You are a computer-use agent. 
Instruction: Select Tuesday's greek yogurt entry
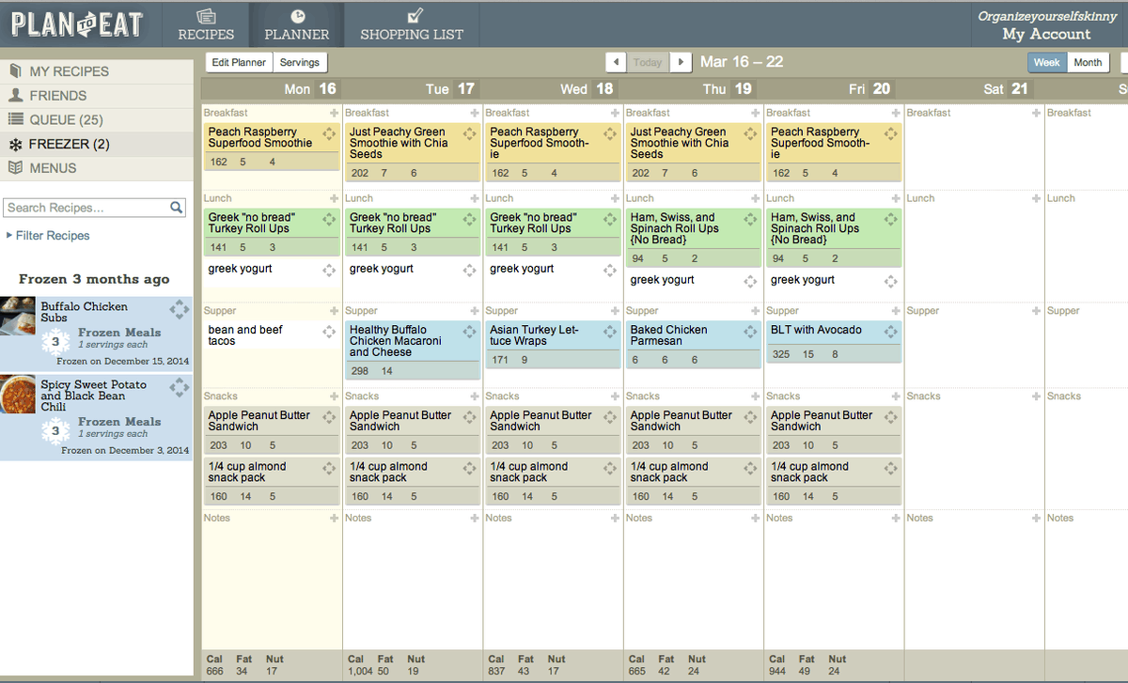382,269
